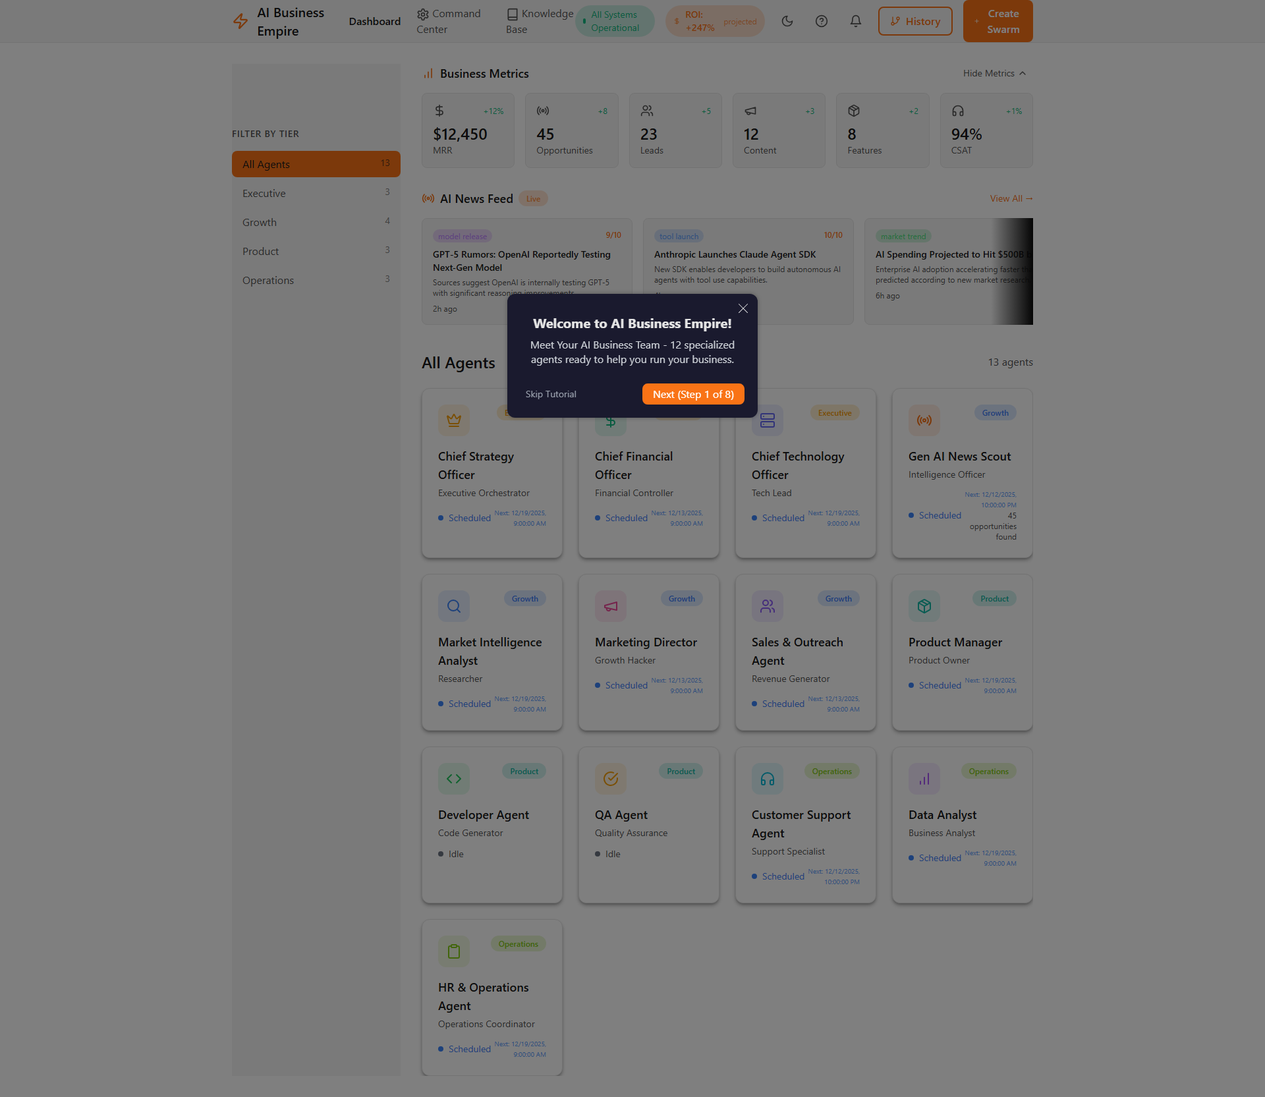Click Scheduled status on Marketing Director card
This screenshot has height=1097, width=1265.
click(621, 685)
